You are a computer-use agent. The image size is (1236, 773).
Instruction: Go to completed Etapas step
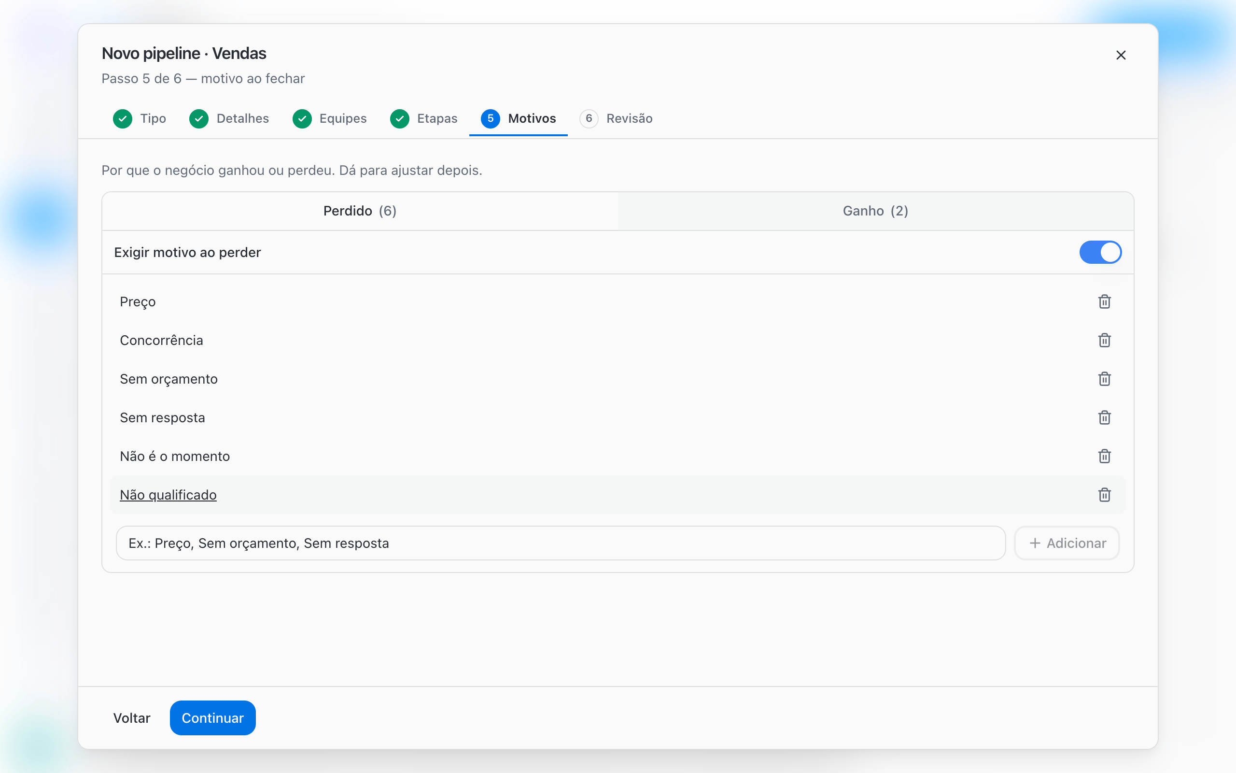click(424, 119)
